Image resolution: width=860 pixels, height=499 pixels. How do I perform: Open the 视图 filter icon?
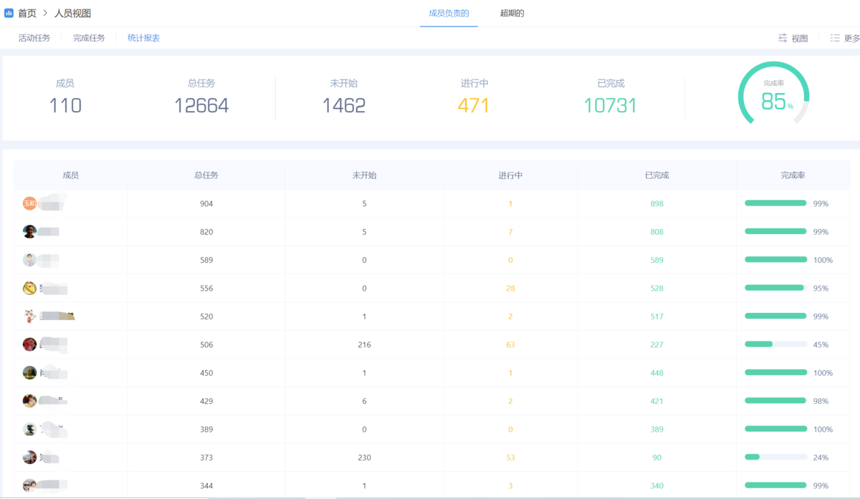(783, 38)
